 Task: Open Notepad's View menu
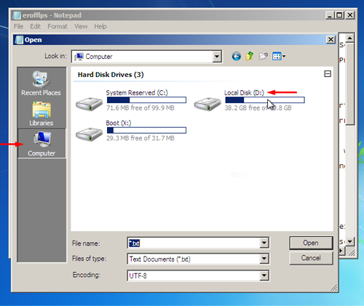(81, 26)
